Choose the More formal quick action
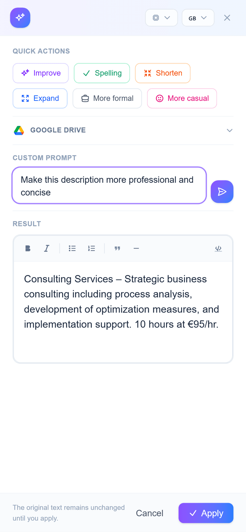 pyautogui.click(x=107, y=98)
